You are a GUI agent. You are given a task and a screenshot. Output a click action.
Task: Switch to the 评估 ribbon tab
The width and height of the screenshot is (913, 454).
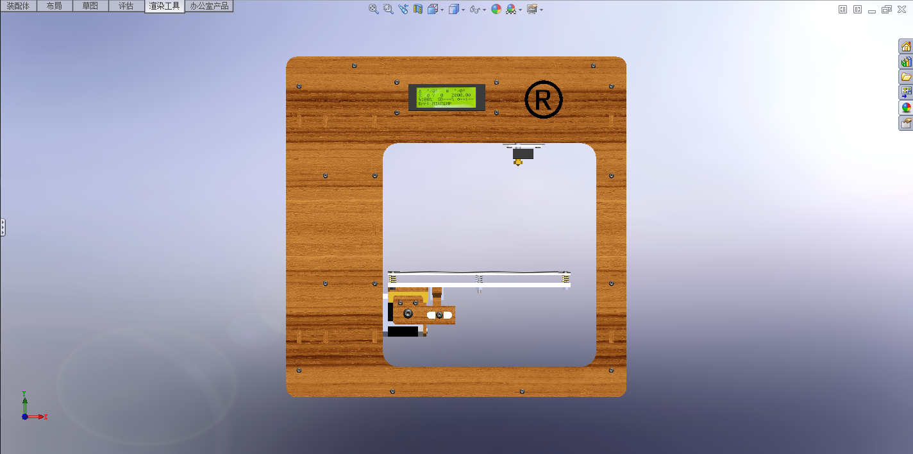point(127,5)
